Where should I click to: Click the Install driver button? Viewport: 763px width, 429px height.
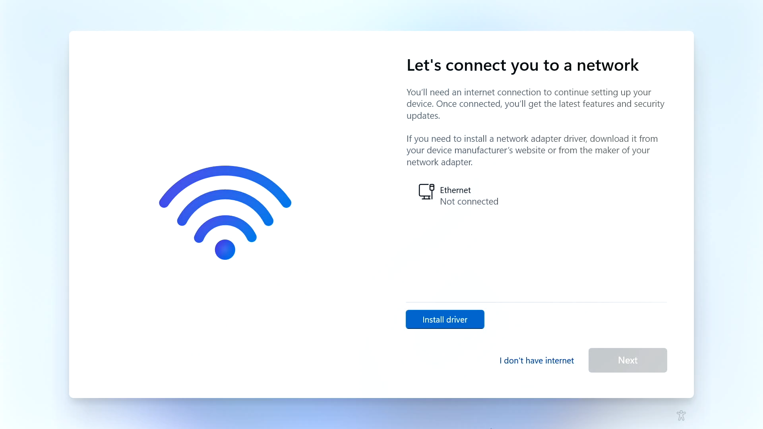[445, 319]
